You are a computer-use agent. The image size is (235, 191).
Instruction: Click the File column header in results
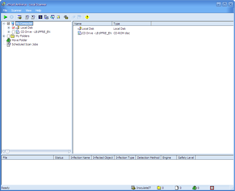tap(28, 158)
